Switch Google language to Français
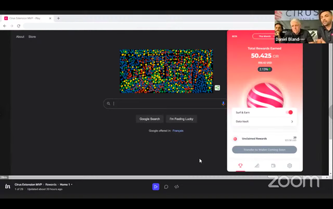This screenshot has height=209, width=333. [178, 131]
